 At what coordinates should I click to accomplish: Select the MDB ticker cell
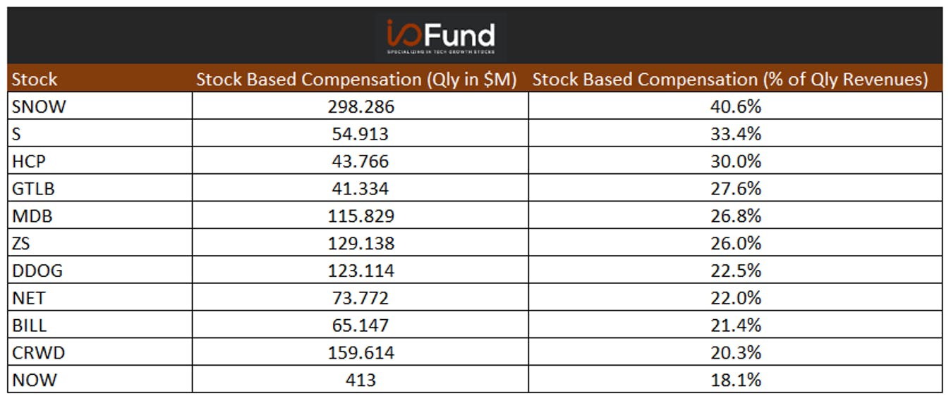(x=100, y=216)
